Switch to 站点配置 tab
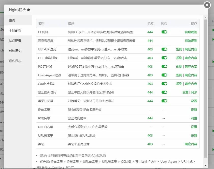Viewport: 214px width, 169px height. [15, 41]
